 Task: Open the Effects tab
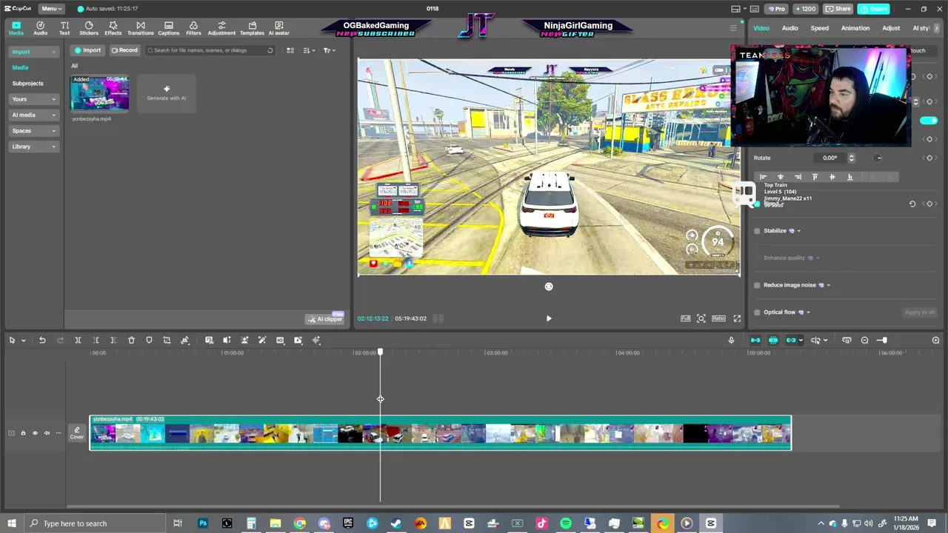tap(113, 28)
